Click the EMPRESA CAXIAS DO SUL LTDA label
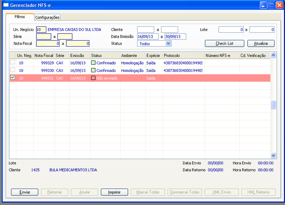 point(74,30)
